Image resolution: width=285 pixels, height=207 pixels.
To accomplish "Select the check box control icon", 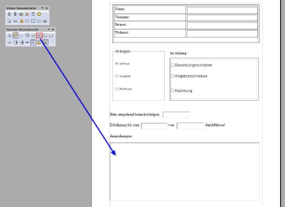I will tap(33, 35).
